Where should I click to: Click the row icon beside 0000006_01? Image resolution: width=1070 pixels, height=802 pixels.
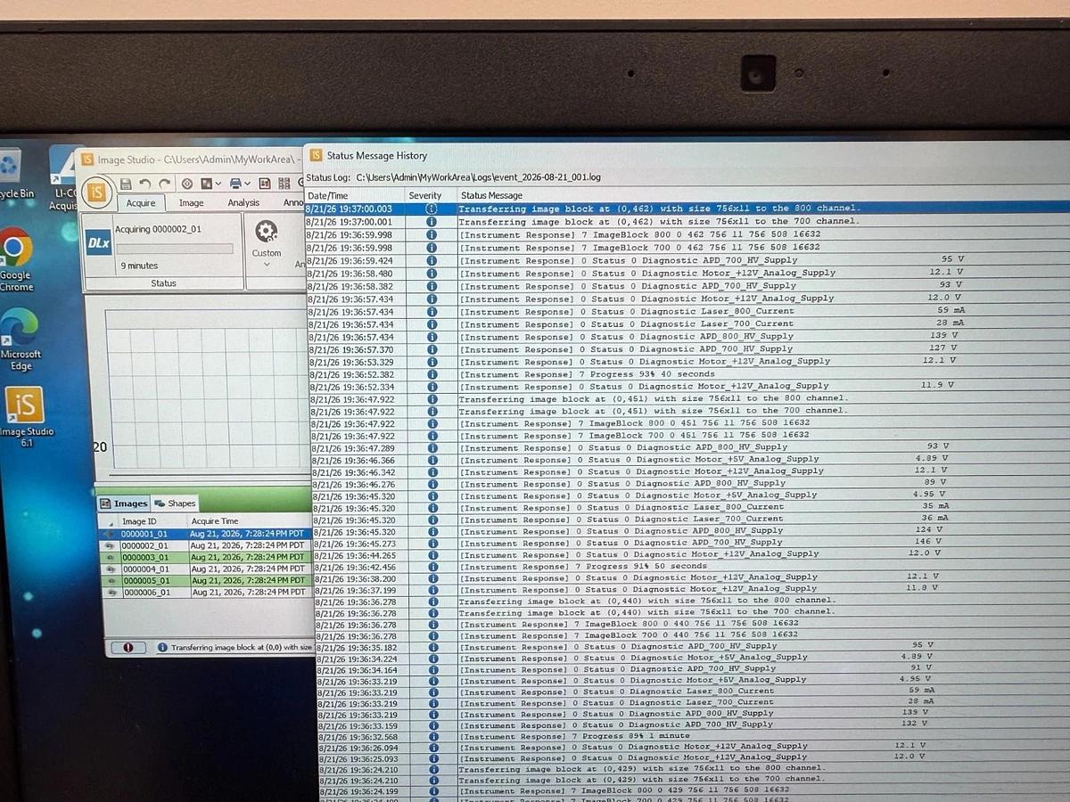coord(111,592)
